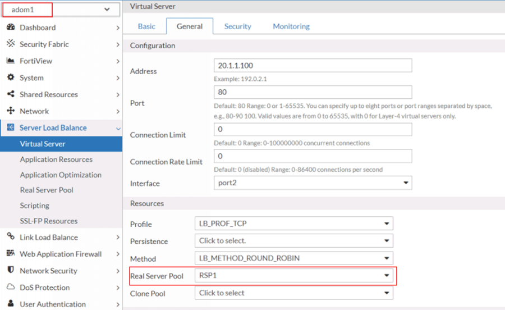505x310 pixels.
Task: Switch to the Monitoring tab
Action: 291,26
